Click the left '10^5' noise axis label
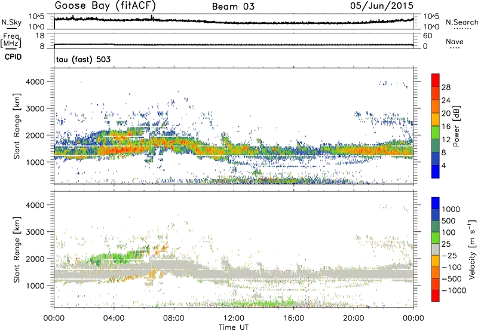The height and width of the screenshot is (331, 478). [36, 17]
